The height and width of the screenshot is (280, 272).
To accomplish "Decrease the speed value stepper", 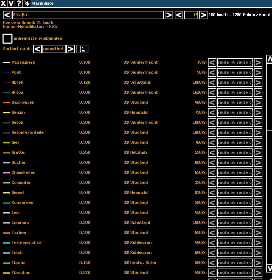I will pos(179,15).
